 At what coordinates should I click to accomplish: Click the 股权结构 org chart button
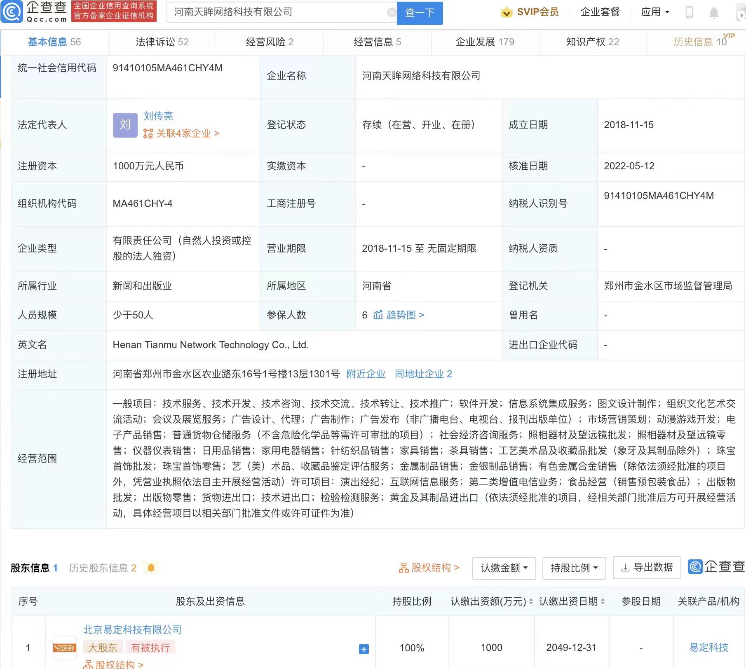coord(429,568)
